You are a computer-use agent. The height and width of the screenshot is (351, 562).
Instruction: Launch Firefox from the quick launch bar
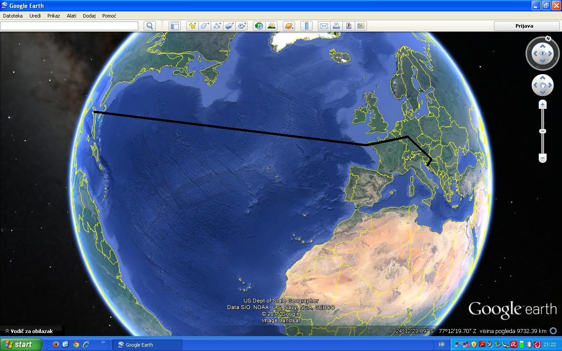[56, 344]
